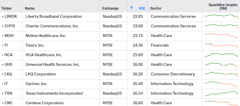The width and height of the screenshot is (240, 106).
Task: Open Fiserv, Inc. company page
Action: click(35, 45)
